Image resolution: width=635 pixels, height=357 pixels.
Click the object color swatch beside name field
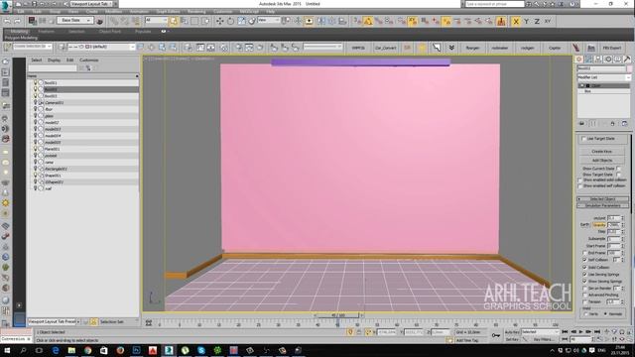(x=629, y=68)
